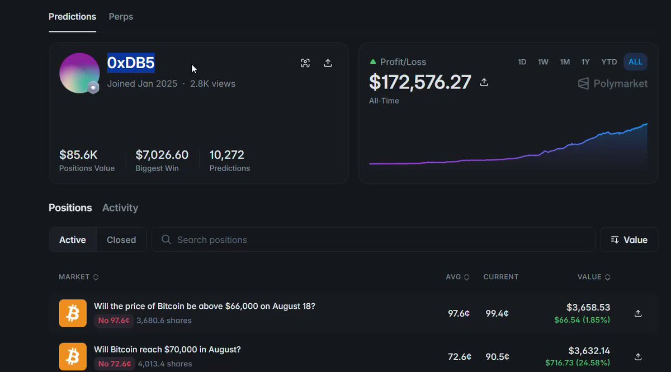Sort positions by the MARKET column

(79, 277)
